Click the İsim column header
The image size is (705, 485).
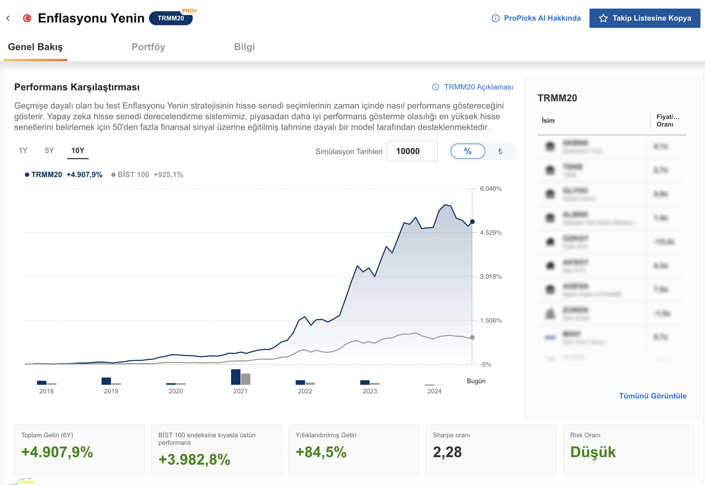[548, 121]
